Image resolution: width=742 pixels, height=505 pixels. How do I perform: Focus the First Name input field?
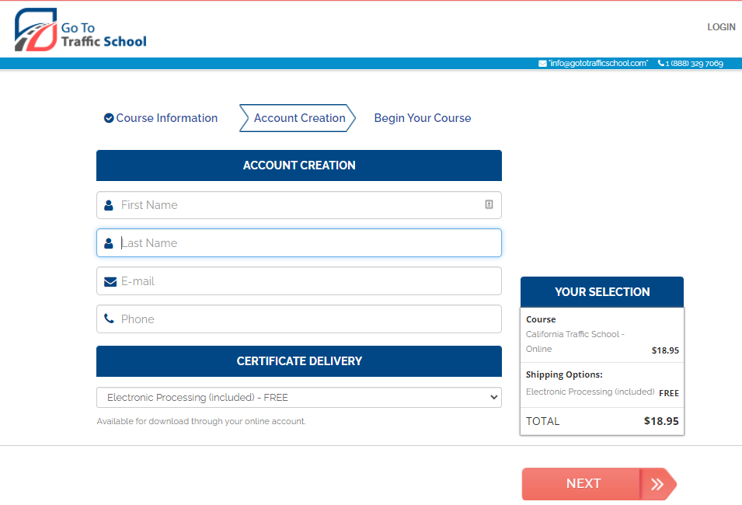point(299,205)
